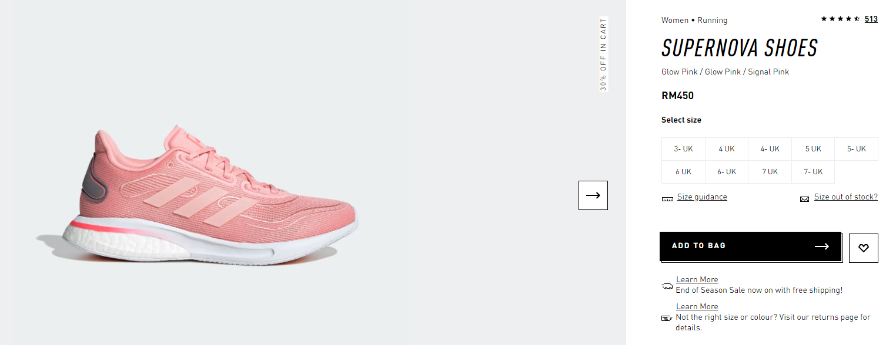Image resolution: width=886 pixels, height=345 pixels.
Task: Open Learn More about End of Season Sale
Action: coord(697,280)
